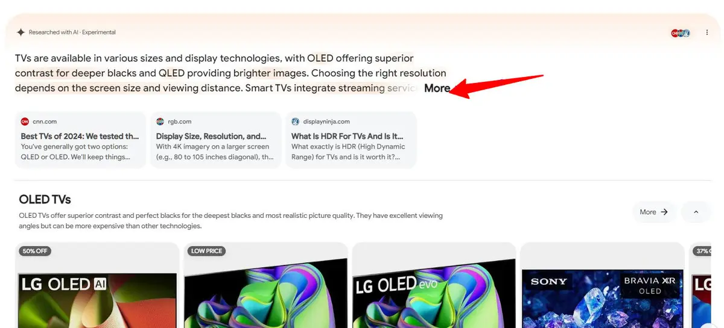Select the Sony Bravia XR OLED product image
This screenshot has width=724, height=328.
[602, 298]
